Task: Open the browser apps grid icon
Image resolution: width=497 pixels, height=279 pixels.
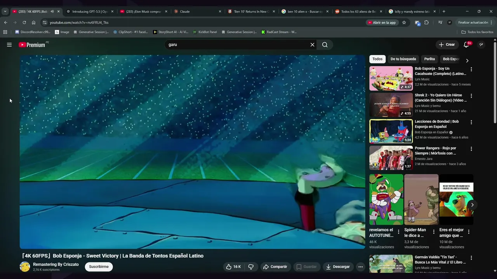Action: (5, 32)
